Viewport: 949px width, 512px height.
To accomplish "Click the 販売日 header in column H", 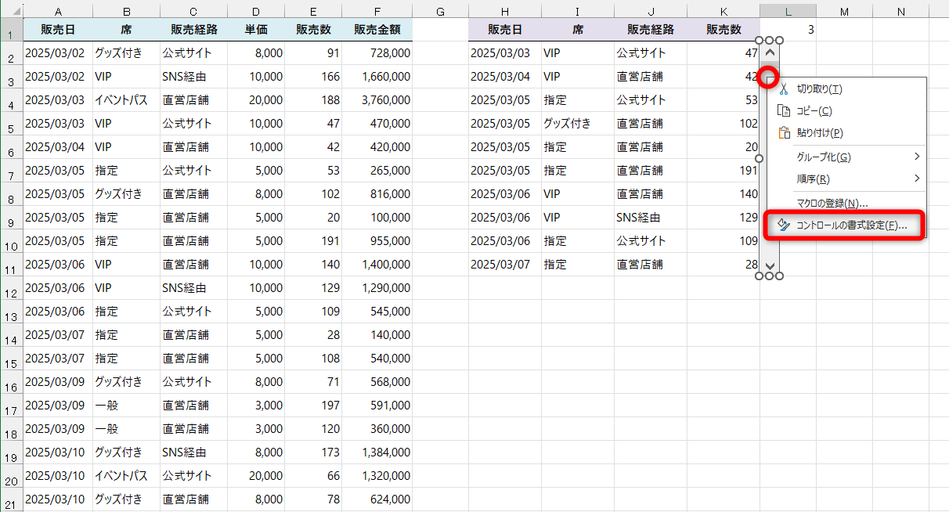I will pyautogui.click(x=504, y=30).
